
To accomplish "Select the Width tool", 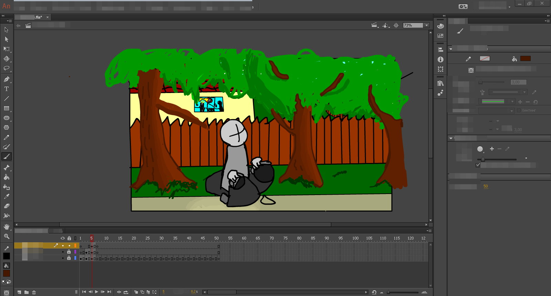I will point(6,216).
